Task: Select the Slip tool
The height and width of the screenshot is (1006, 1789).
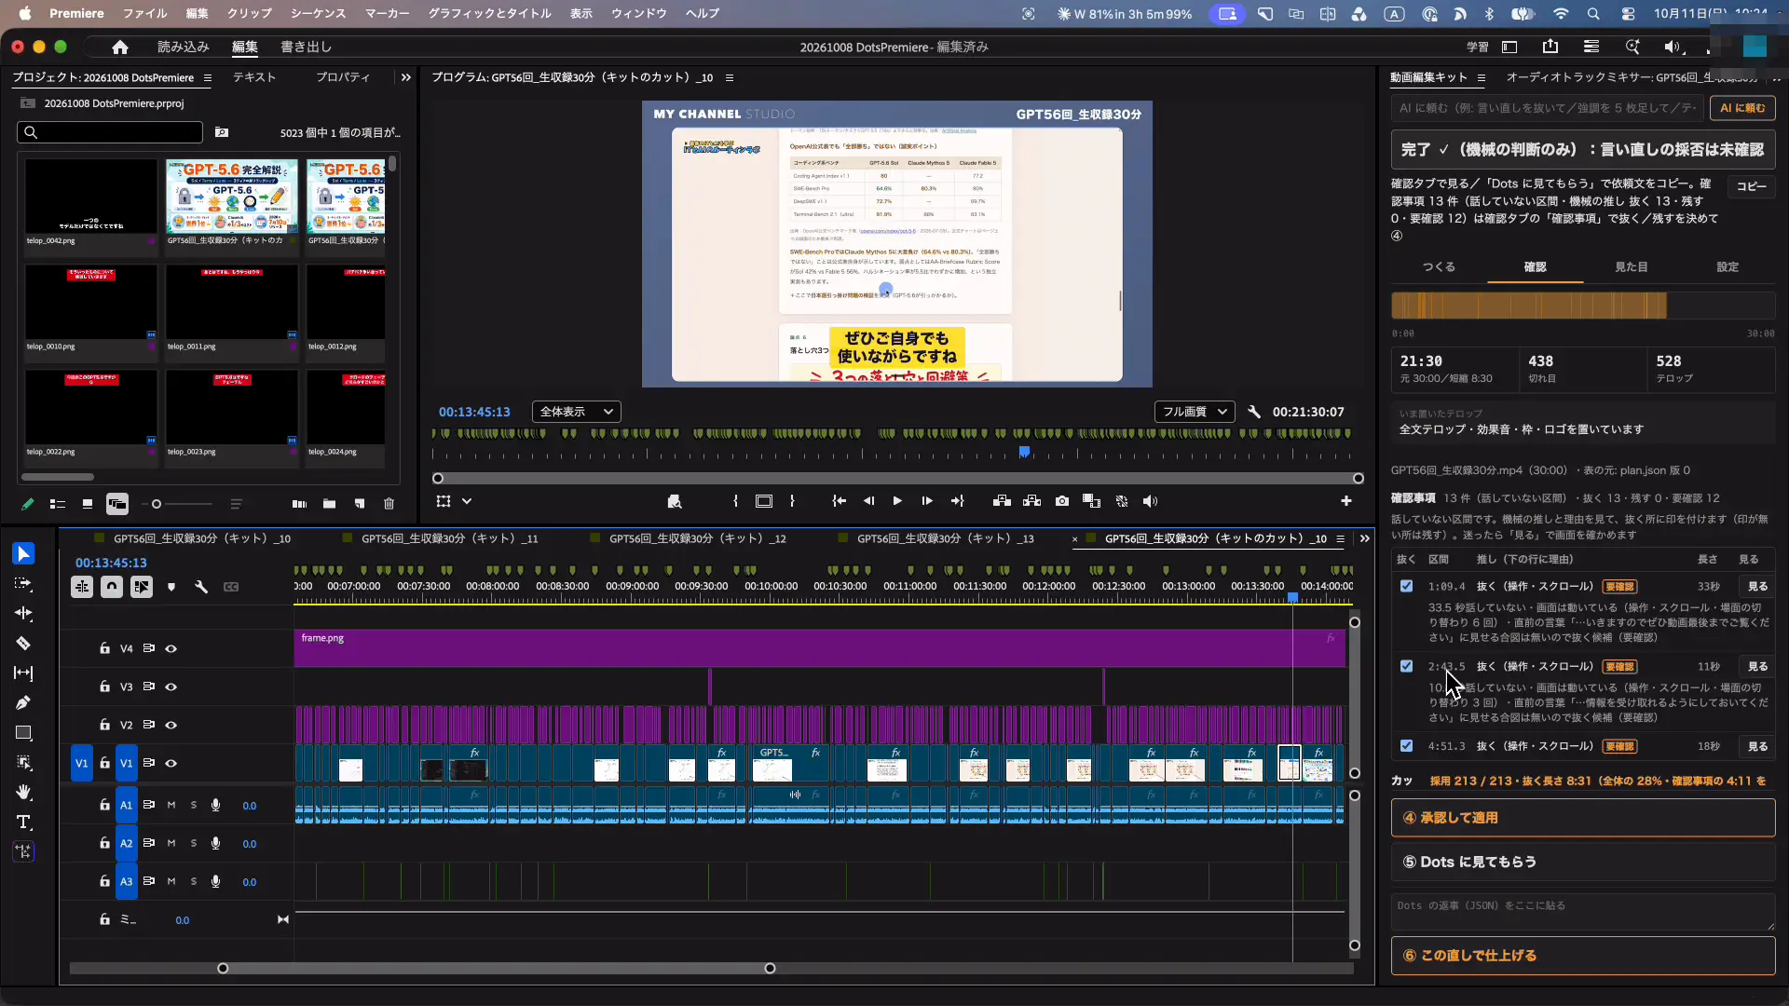Action: click(x=23, y=673)
